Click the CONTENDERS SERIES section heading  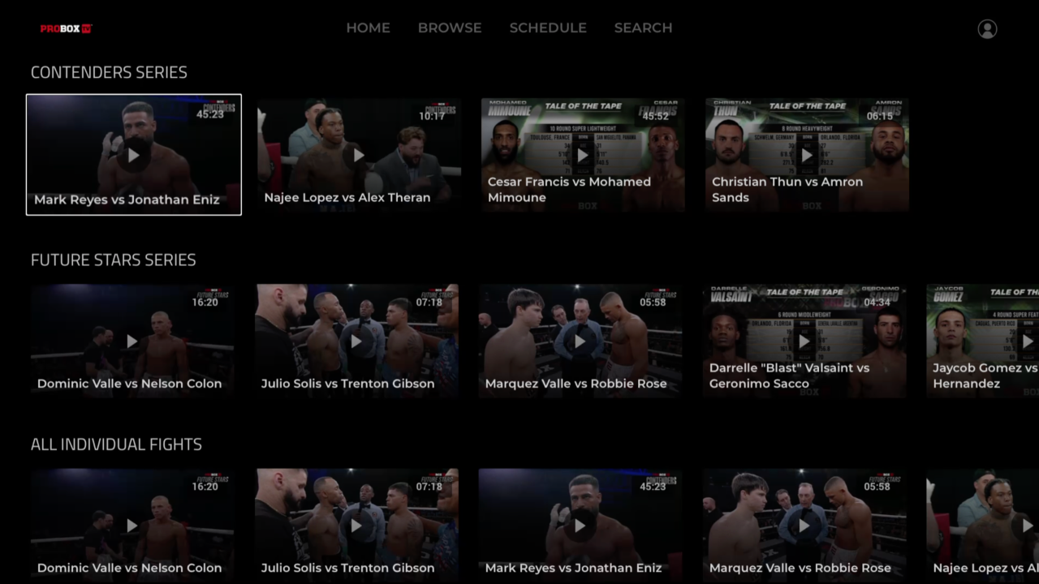coord(109,72)
